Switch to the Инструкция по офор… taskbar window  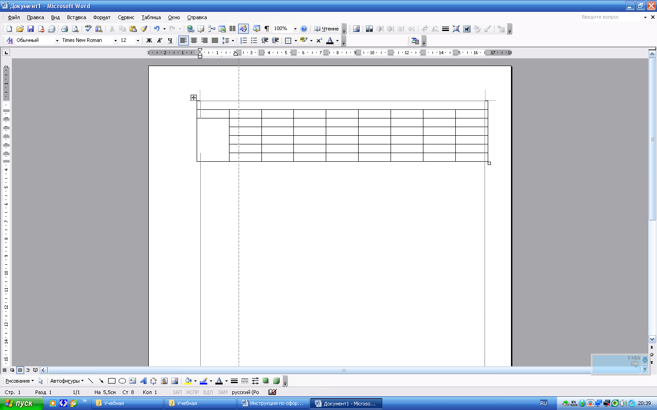273,403
